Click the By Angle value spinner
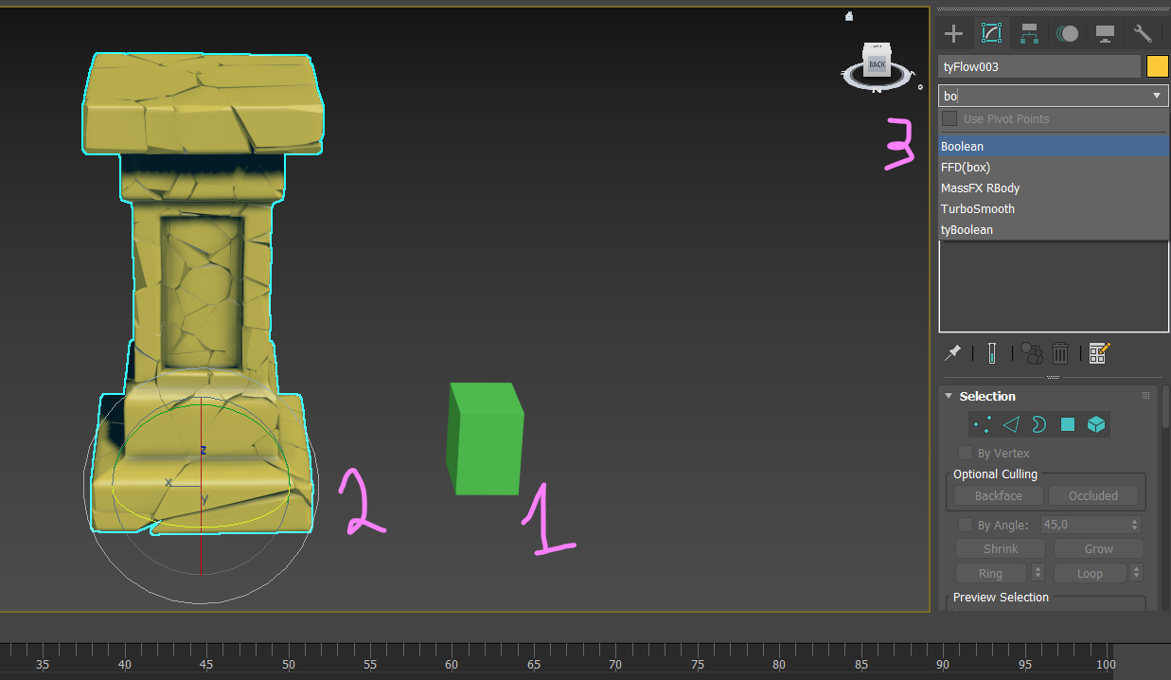 (1135, 525)
